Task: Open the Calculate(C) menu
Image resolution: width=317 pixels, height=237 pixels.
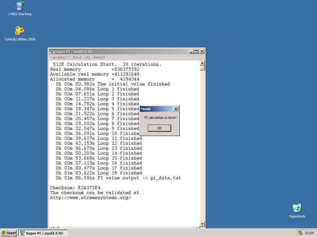Action: click(60, 57)
